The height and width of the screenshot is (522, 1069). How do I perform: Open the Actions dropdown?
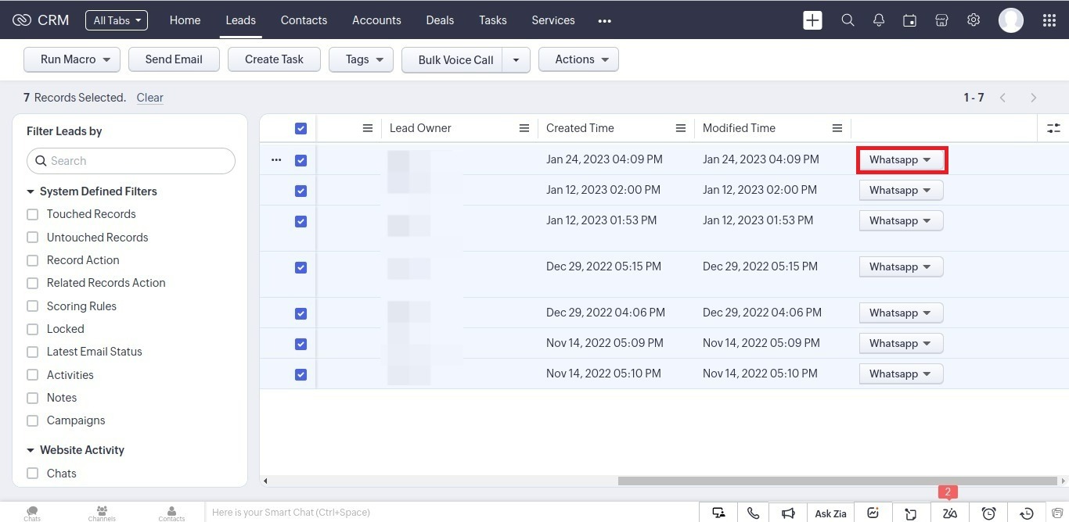(x=578, y=59)
